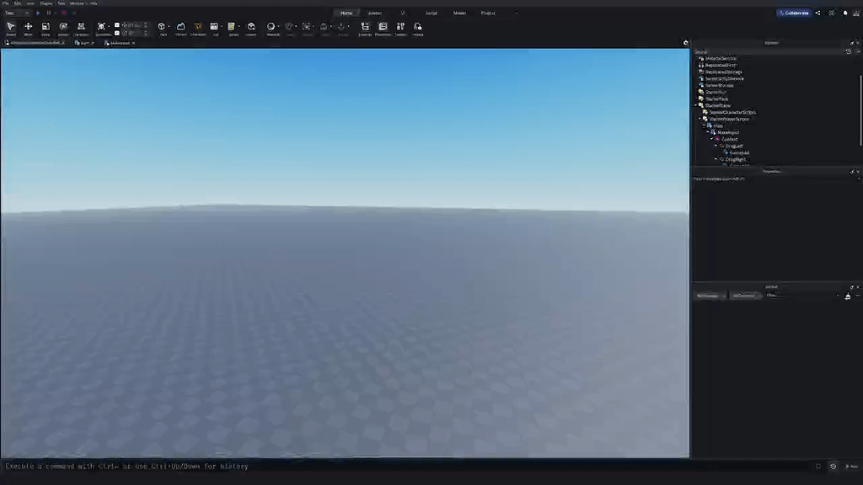This screenshot has width=863, height=485.
Task: Click the viewport settings gear icon
Action: tap(686, 43)
